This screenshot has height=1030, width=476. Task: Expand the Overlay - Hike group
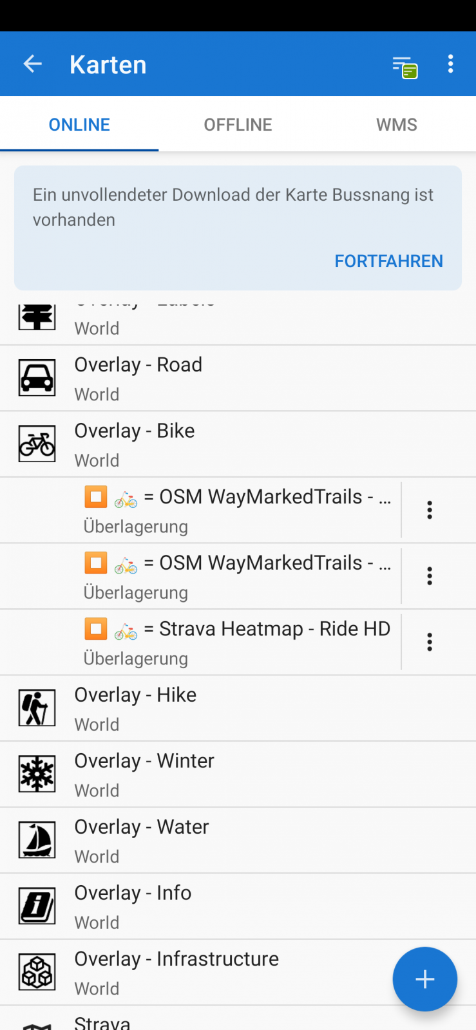238,708
